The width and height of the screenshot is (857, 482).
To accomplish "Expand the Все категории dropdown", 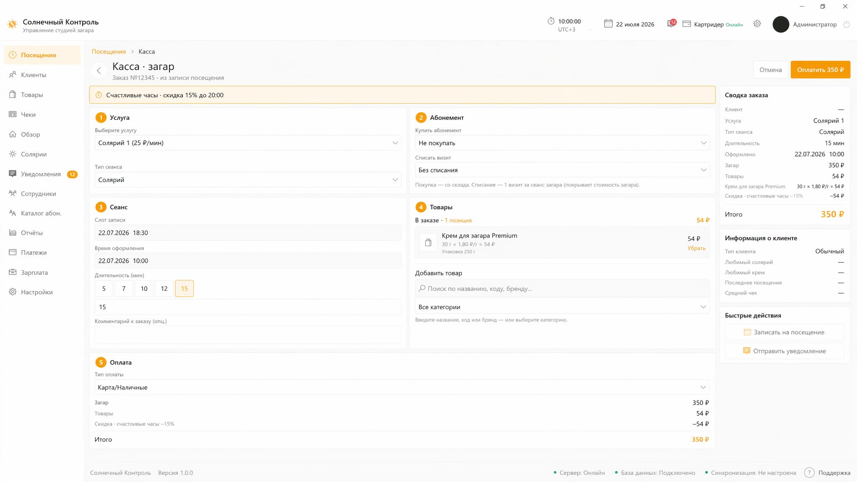I will pyautogui.click(x=562, y=307).
